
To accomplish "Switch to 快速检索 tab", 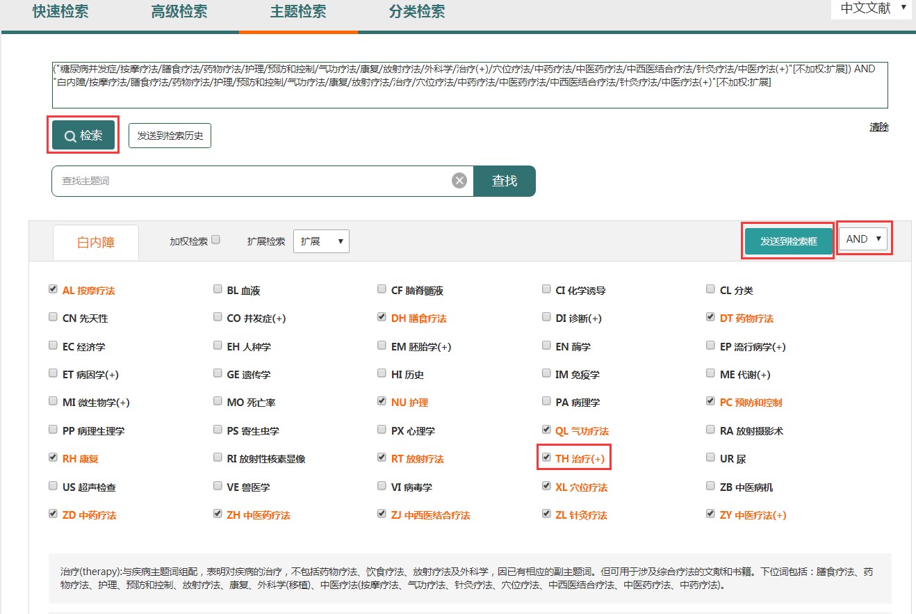I will [60, 12].
